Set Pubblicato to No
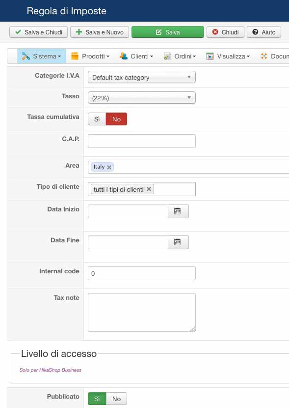 (116, 399)
